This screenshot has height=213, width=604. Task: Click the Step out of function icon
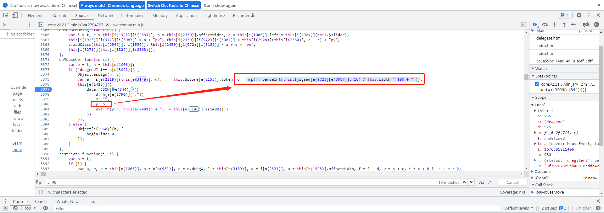pyautogui.click(x=564, y=24)
